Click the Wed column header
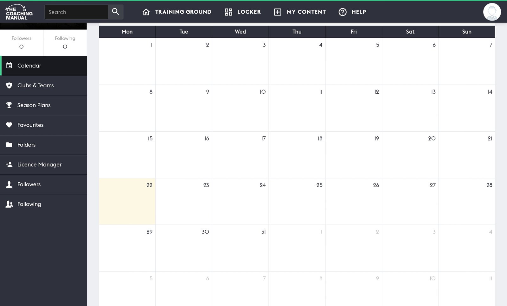The height and width of the screenshot is (306, 507). (241, 32)
